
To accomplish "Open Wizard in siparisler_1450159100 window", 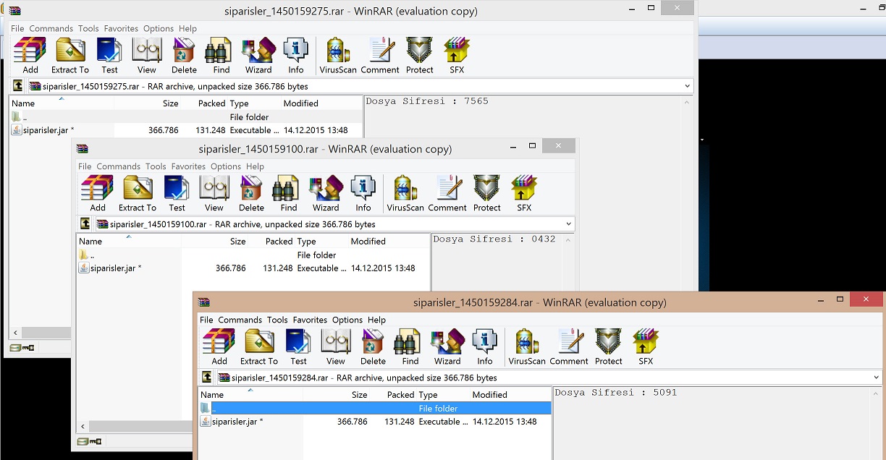I will tap(326, 193).
